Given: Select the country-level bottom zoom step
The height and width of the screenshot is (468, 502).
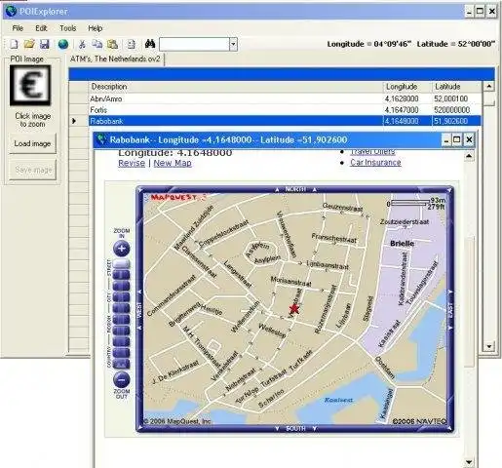Looking at the screenshot, I should (x=122, y=364).
